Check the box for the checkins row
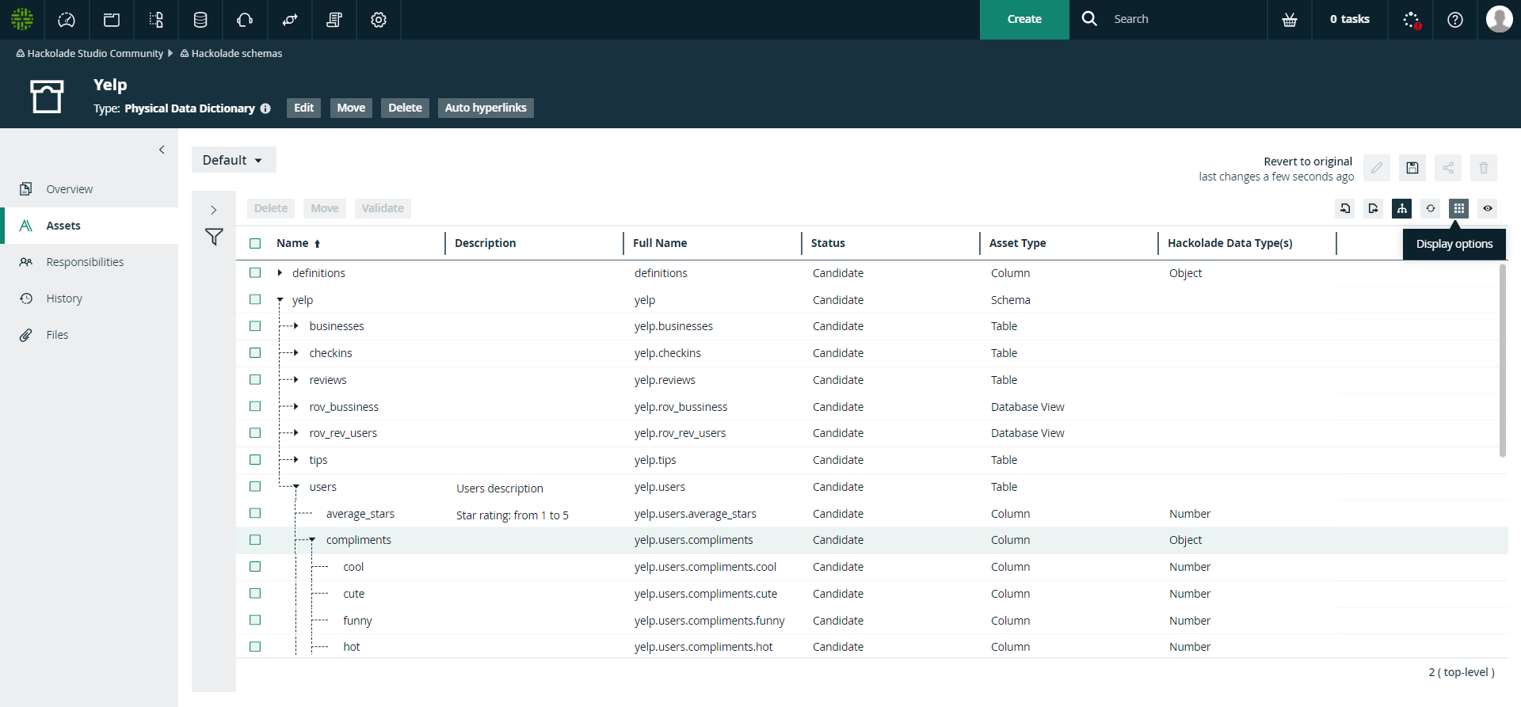 (x=255, y=352)
